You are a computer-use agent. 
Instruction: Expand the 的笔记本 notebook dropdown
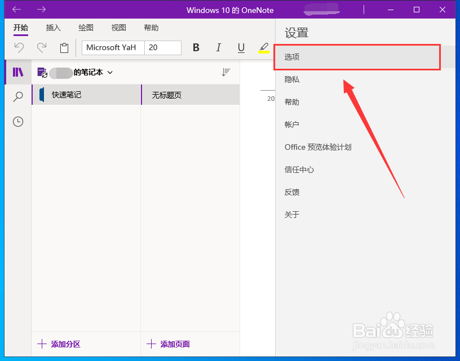click(110, 73)
